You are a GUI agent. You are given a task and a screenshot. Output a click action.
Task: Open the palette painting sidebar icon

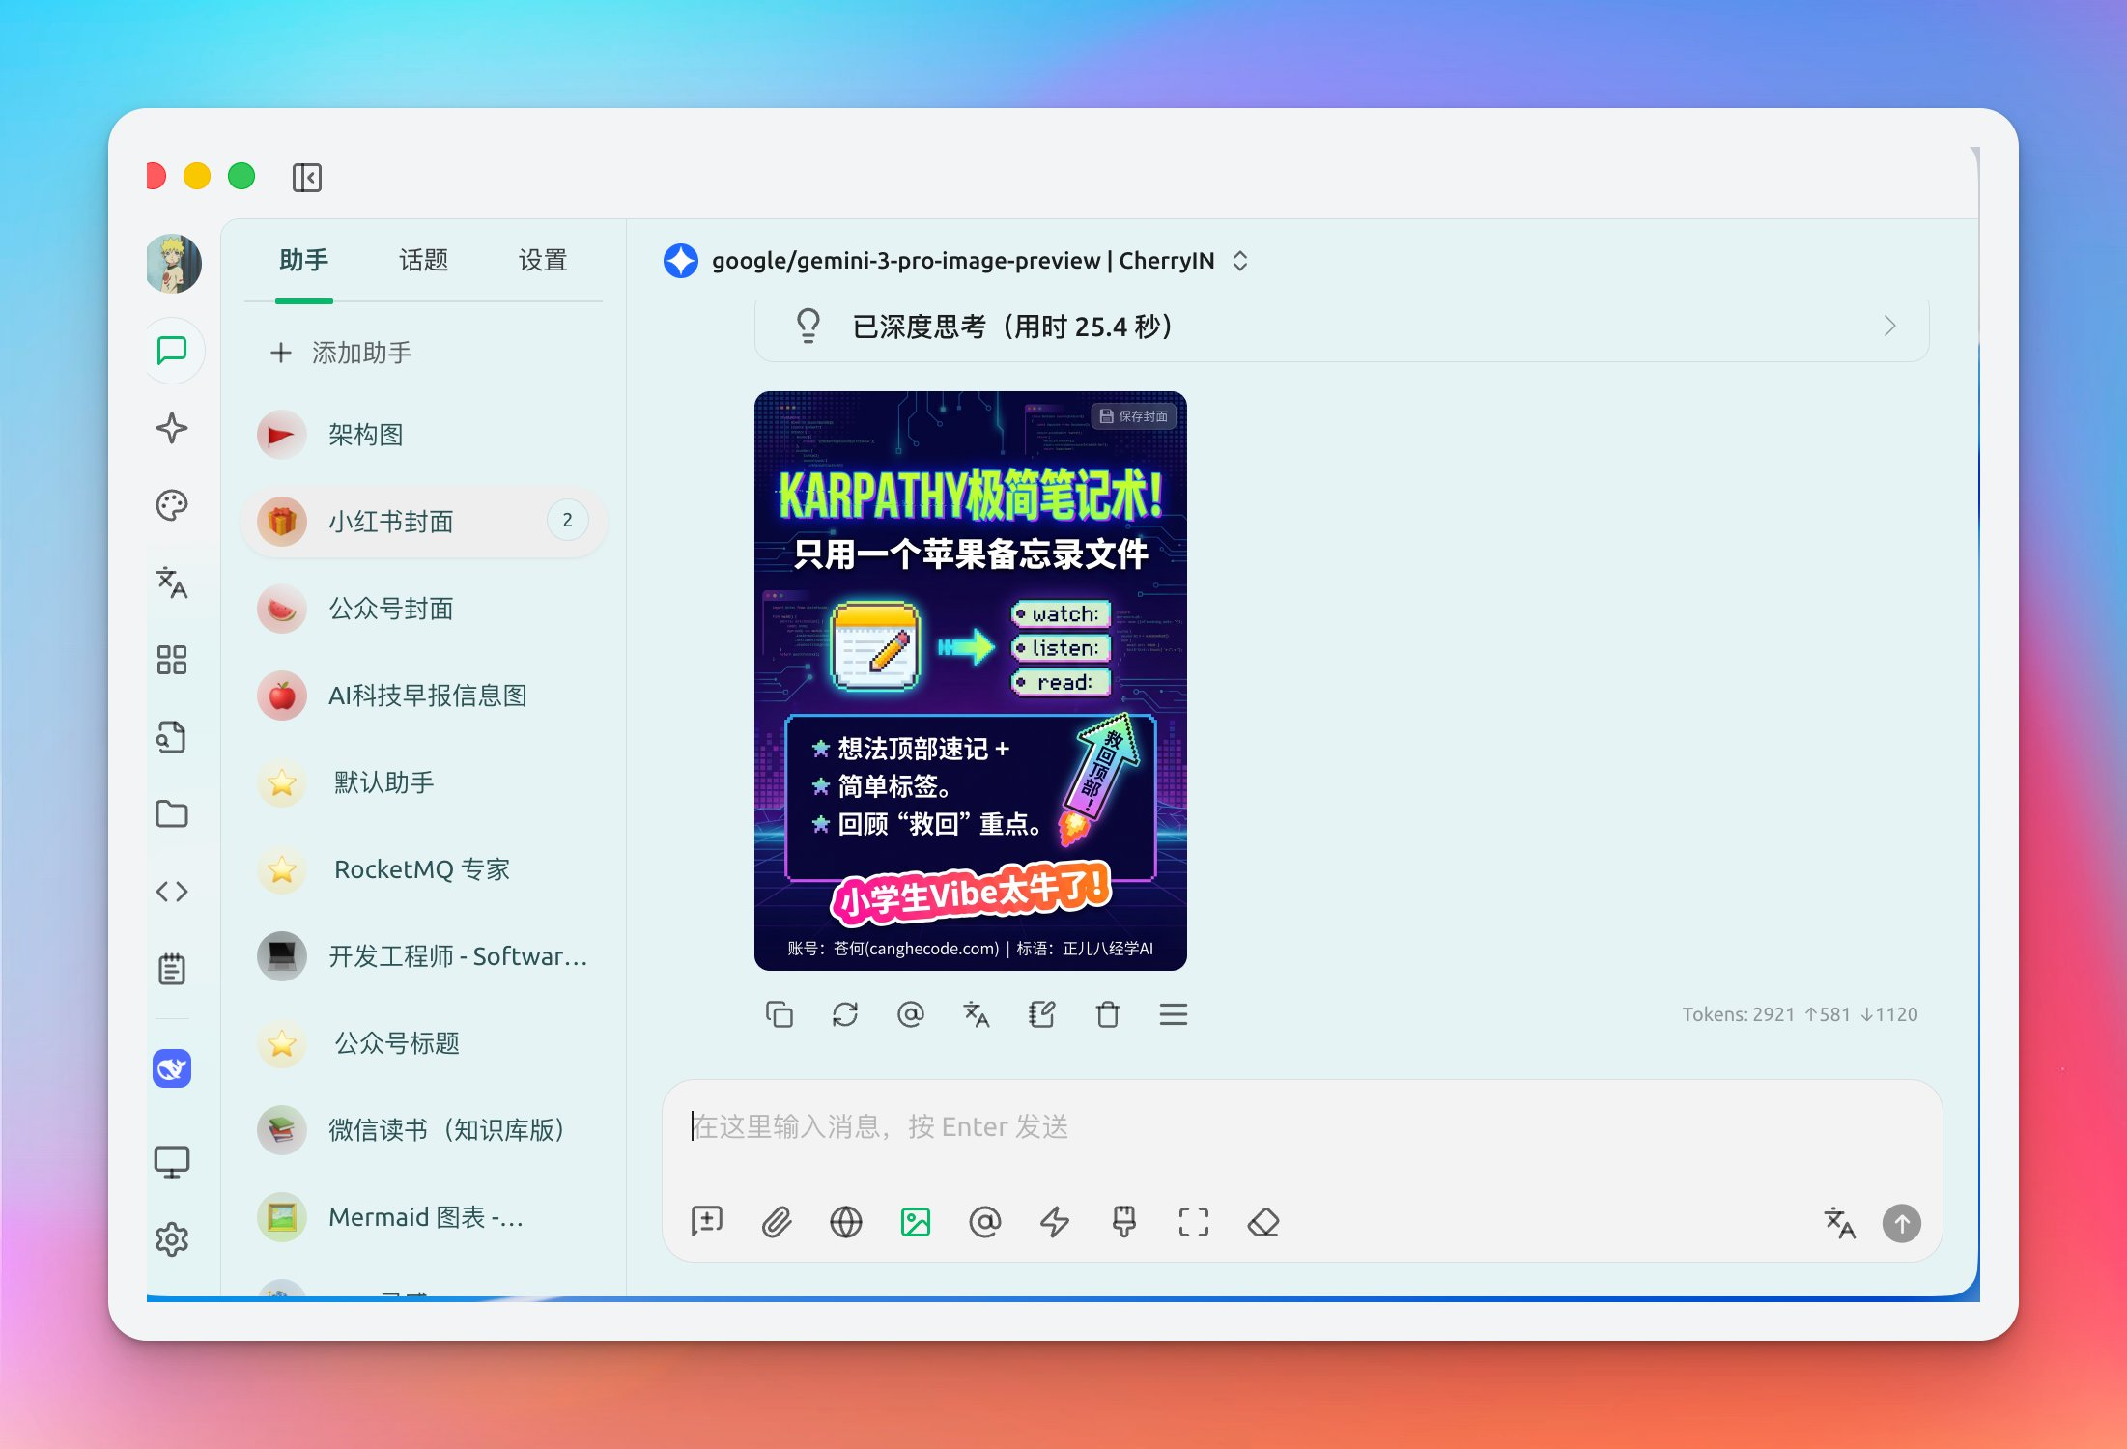click(172, 505)
